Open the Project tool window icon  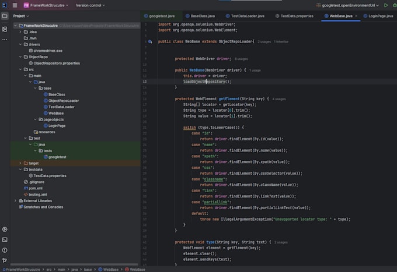pyautogui.click(x=5, y=16)
